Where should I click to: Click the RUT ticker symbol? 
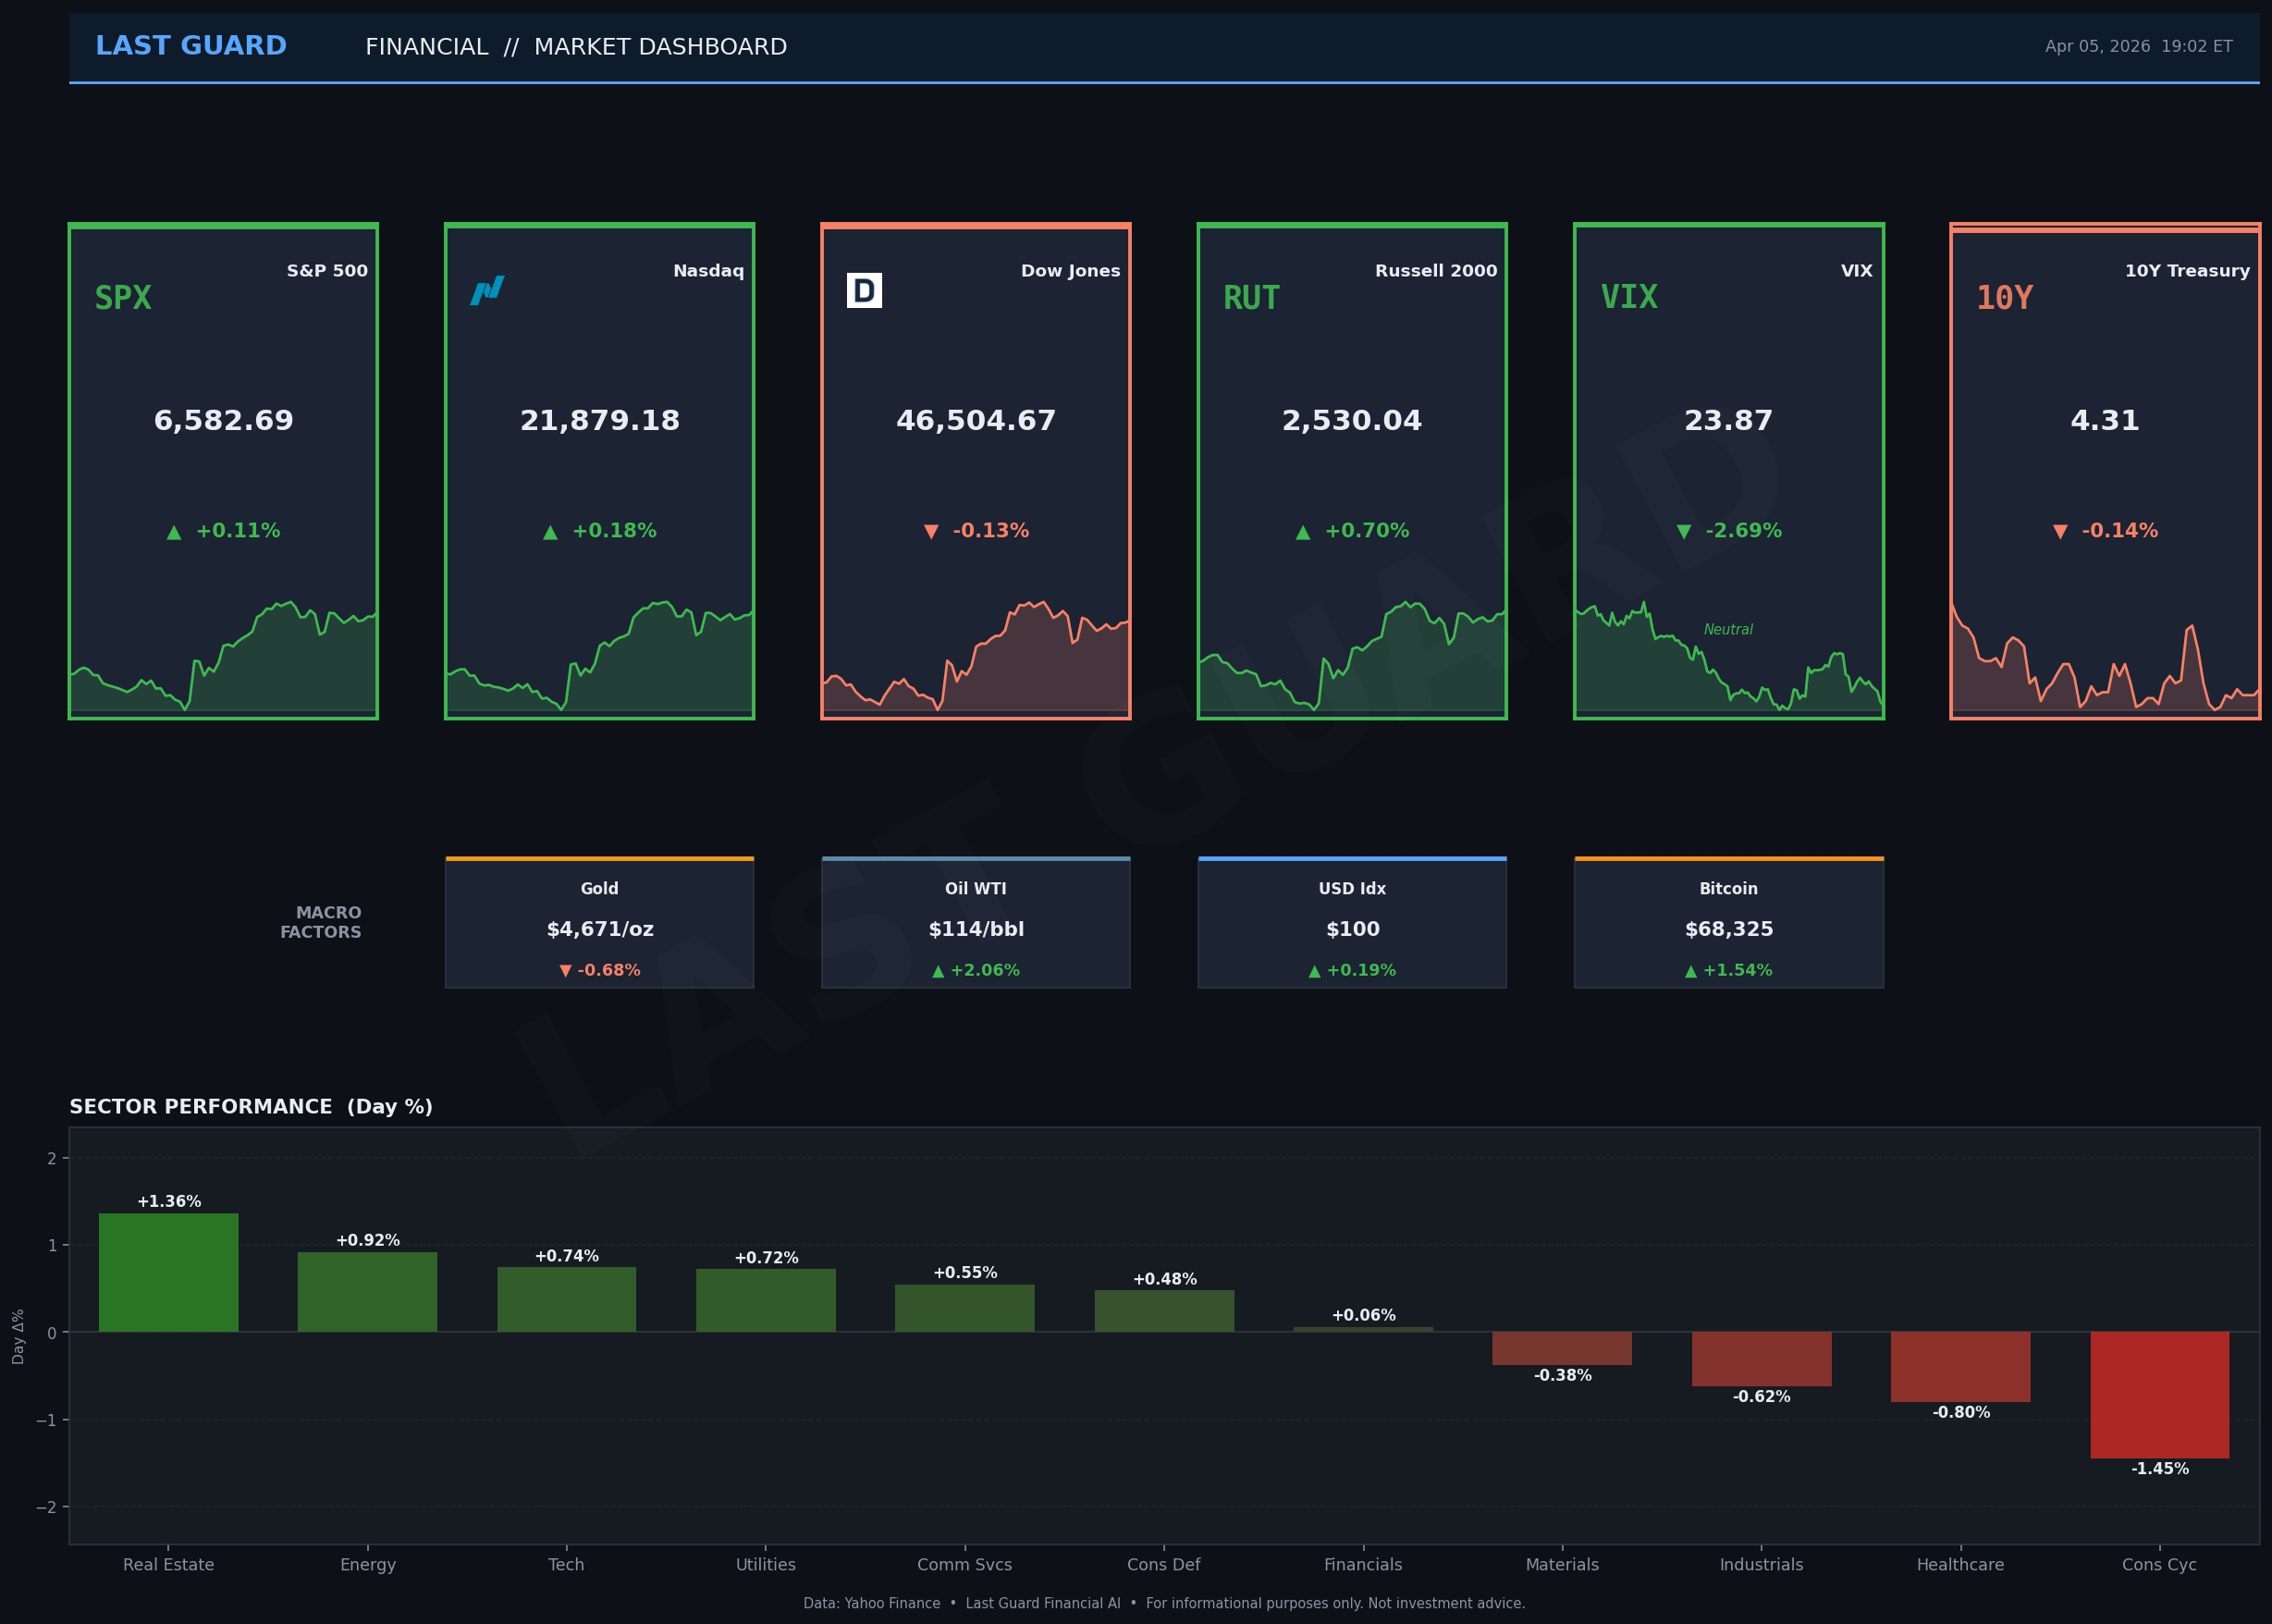pyautogui.click(x=1250, y=298)
